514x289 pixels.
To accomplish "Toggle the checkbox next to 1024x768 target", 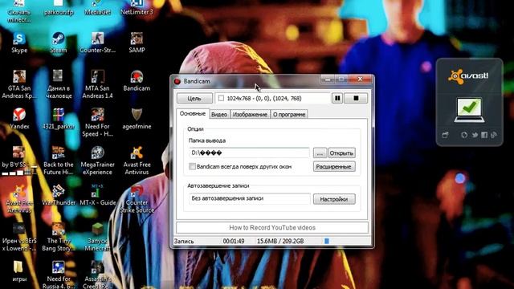I will click(x=221, y=98).
